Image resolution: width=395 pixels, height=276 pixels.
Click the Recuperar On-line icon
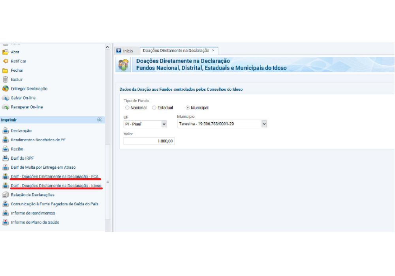[x=5, y=107]
